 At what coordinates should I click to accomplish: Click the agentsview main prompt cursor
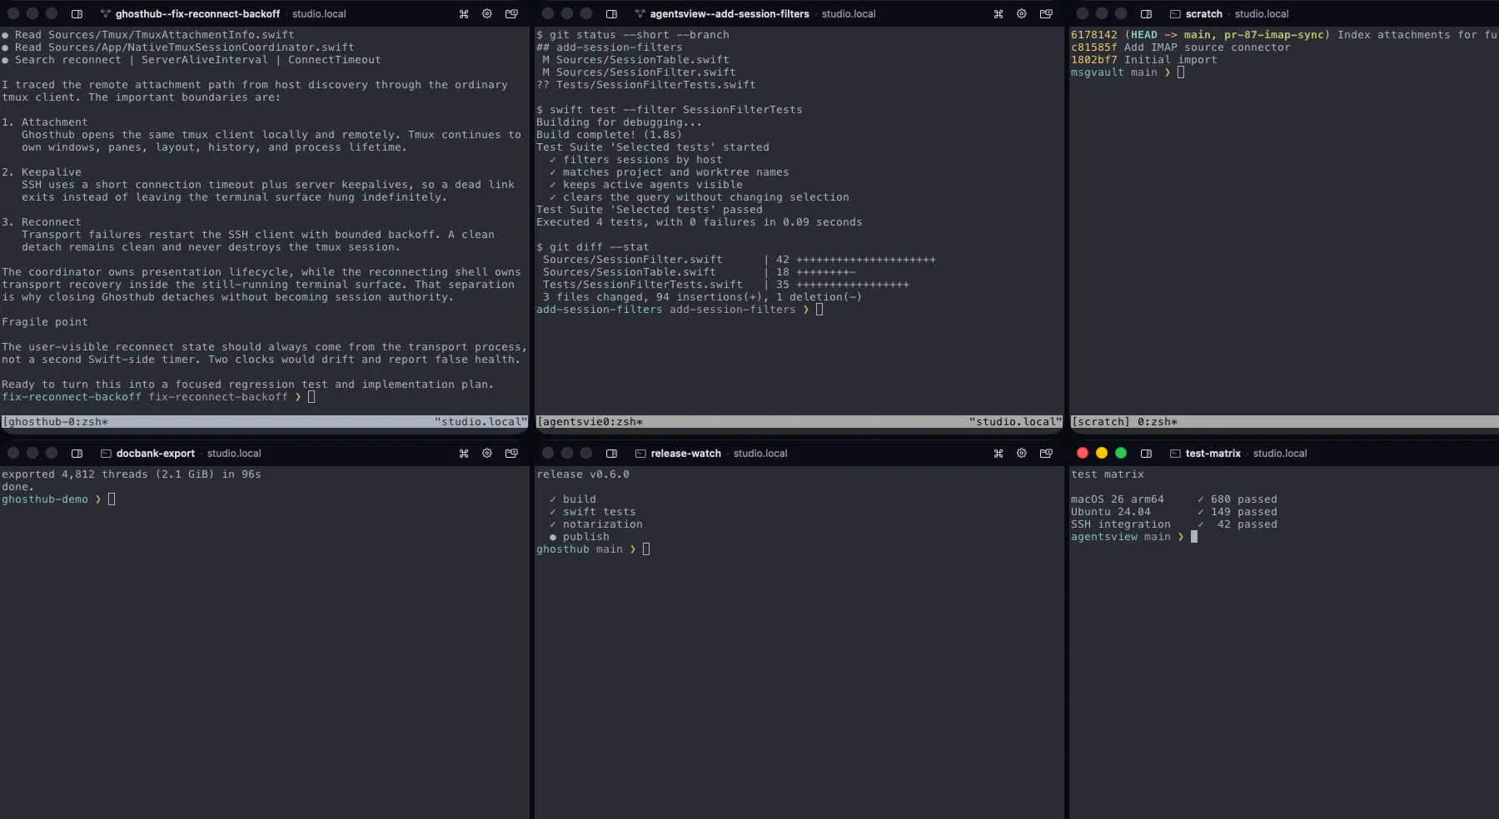(x=1194, y=537)
